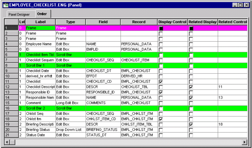This screenshot has width=252, height=148.
Task: Click the Related Display column header
Action: coord(202,22)
